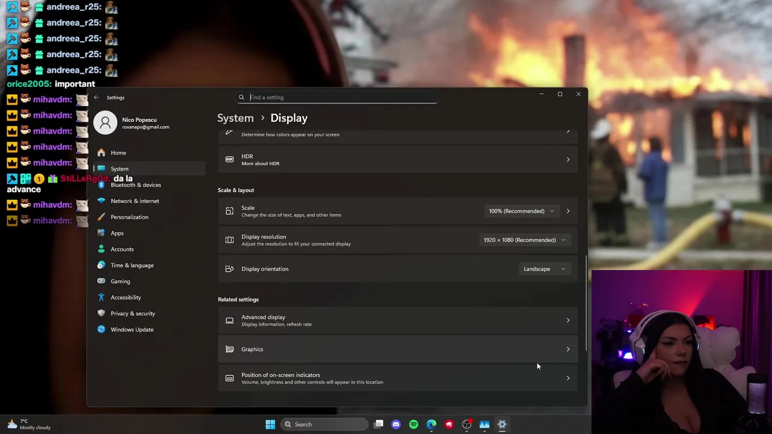Open Display orientation dropdown Landscape
The width and height of the screenshot is (772, 434).
pos(545,269)
